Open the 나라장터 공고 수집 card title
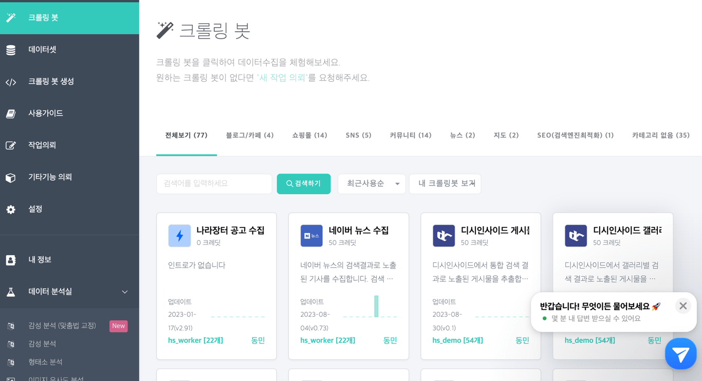 point(231,231)
